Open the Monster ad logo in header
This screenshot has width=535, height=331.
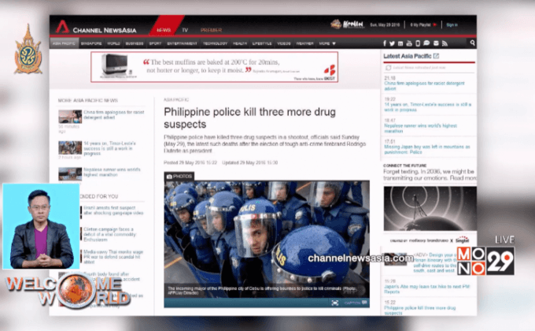pyautogui.click(x=346, y=24)
